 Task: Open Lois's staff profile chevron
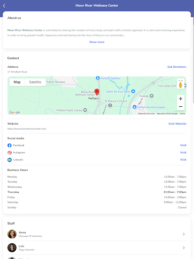pyautogui.click(x=183, y=248)
